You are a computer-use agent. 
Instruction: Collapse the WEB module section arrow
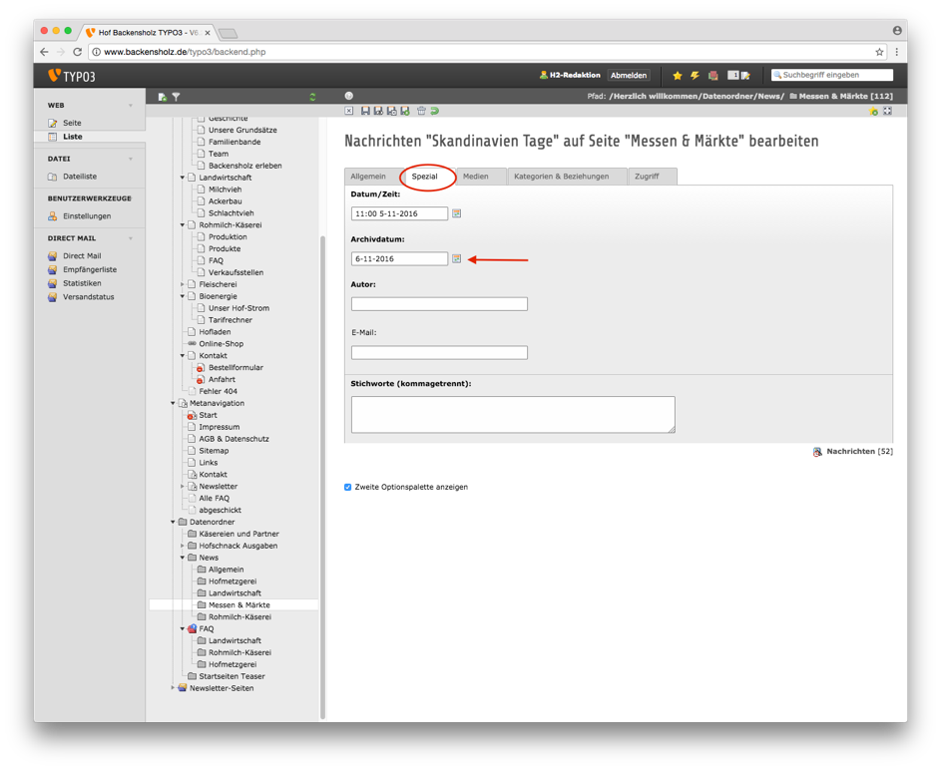point(130,105)
